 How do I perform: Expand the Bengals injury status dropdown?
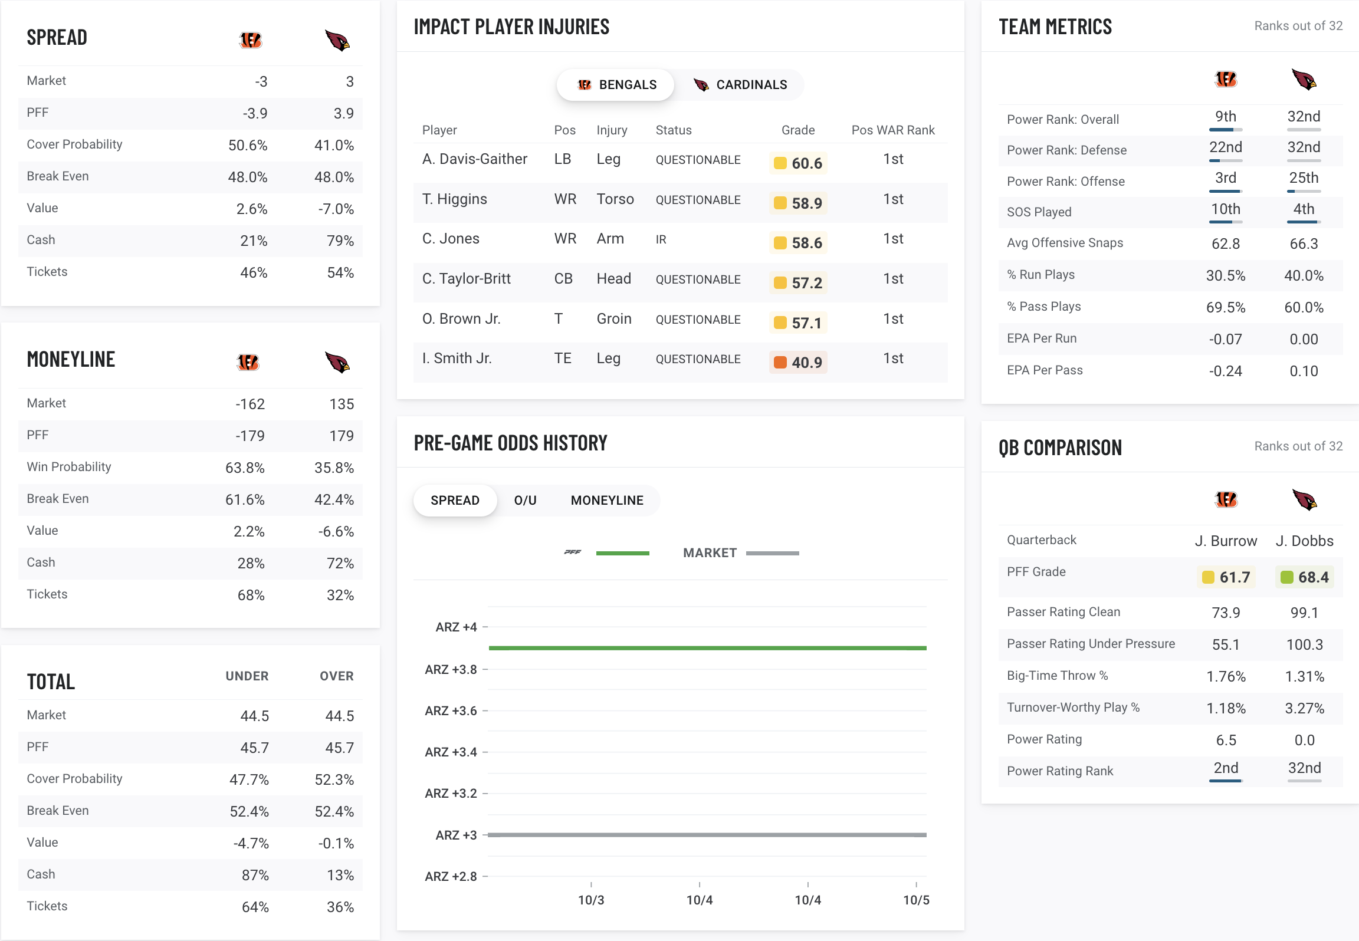[615, 85]
